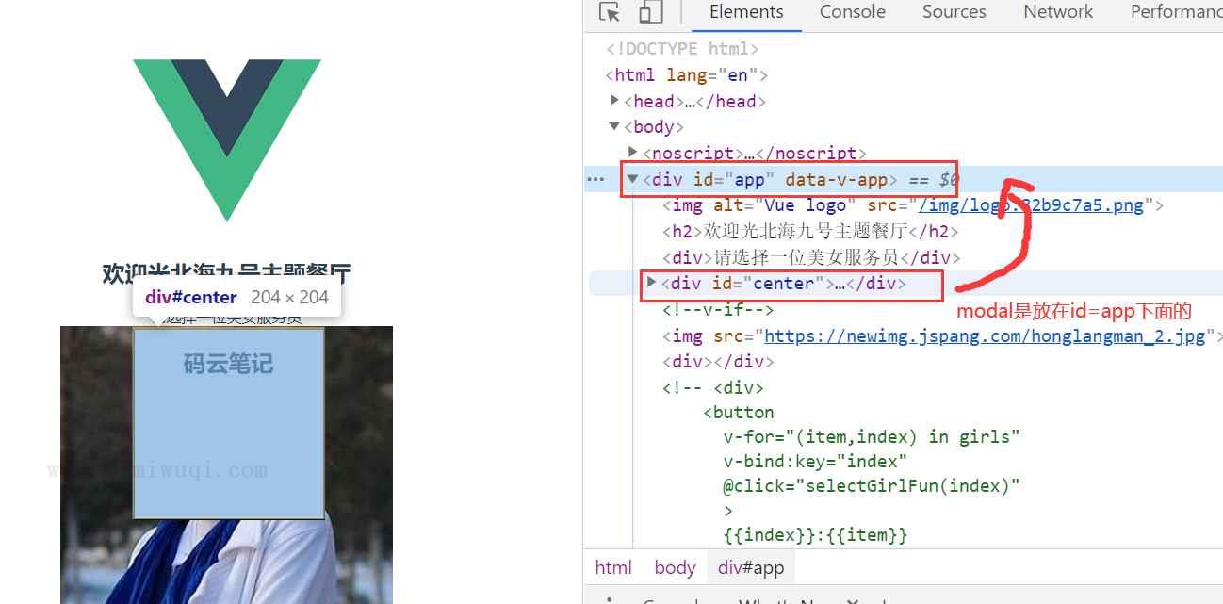Viewport: 1223px width, 604px height.
Task: Expand the noscript node triangle
Action: coord(633,152)
